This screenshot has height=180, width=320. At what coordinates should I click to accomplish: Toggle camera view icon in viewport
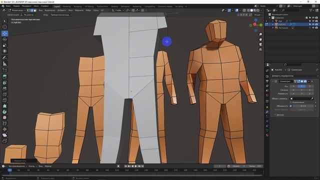[260, 44]
